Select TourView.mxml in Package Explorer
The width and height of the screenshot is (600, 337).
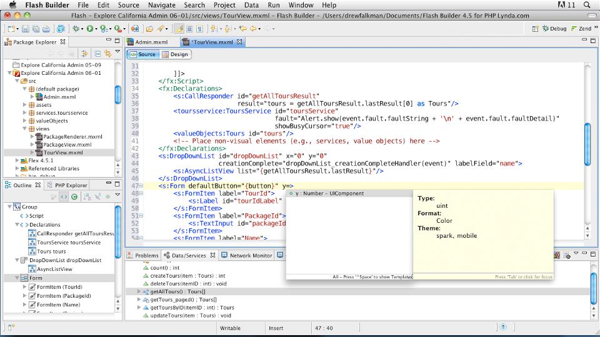click(x=62, y=152)
